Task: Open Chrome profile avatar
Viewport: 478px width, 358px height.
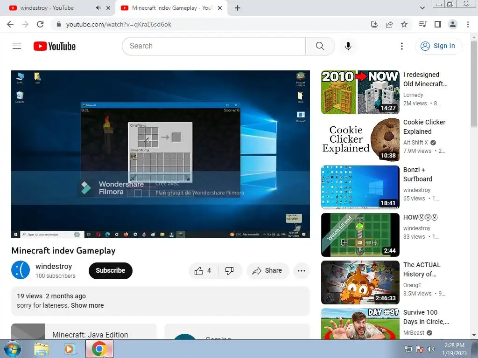Action: [453, 24]
